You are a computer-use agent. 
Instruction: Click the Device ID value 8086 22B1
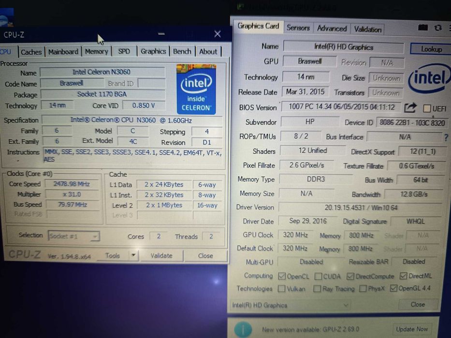pyautogui.click(x=412, y=123)
